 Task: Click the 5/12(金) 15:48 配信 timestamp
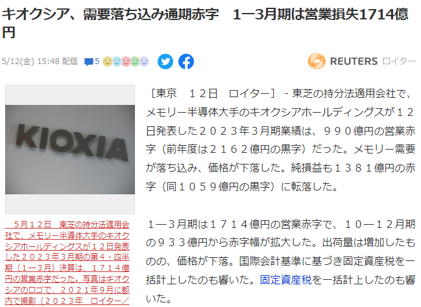point(40,62)
